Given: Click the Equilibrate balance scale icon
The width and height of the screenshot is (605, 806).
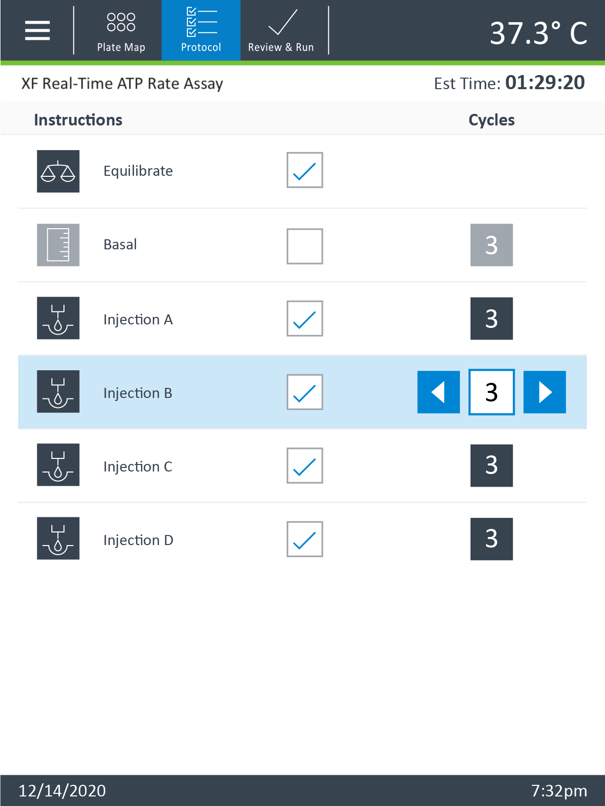Looking at the screenshot, I should 58,171.
